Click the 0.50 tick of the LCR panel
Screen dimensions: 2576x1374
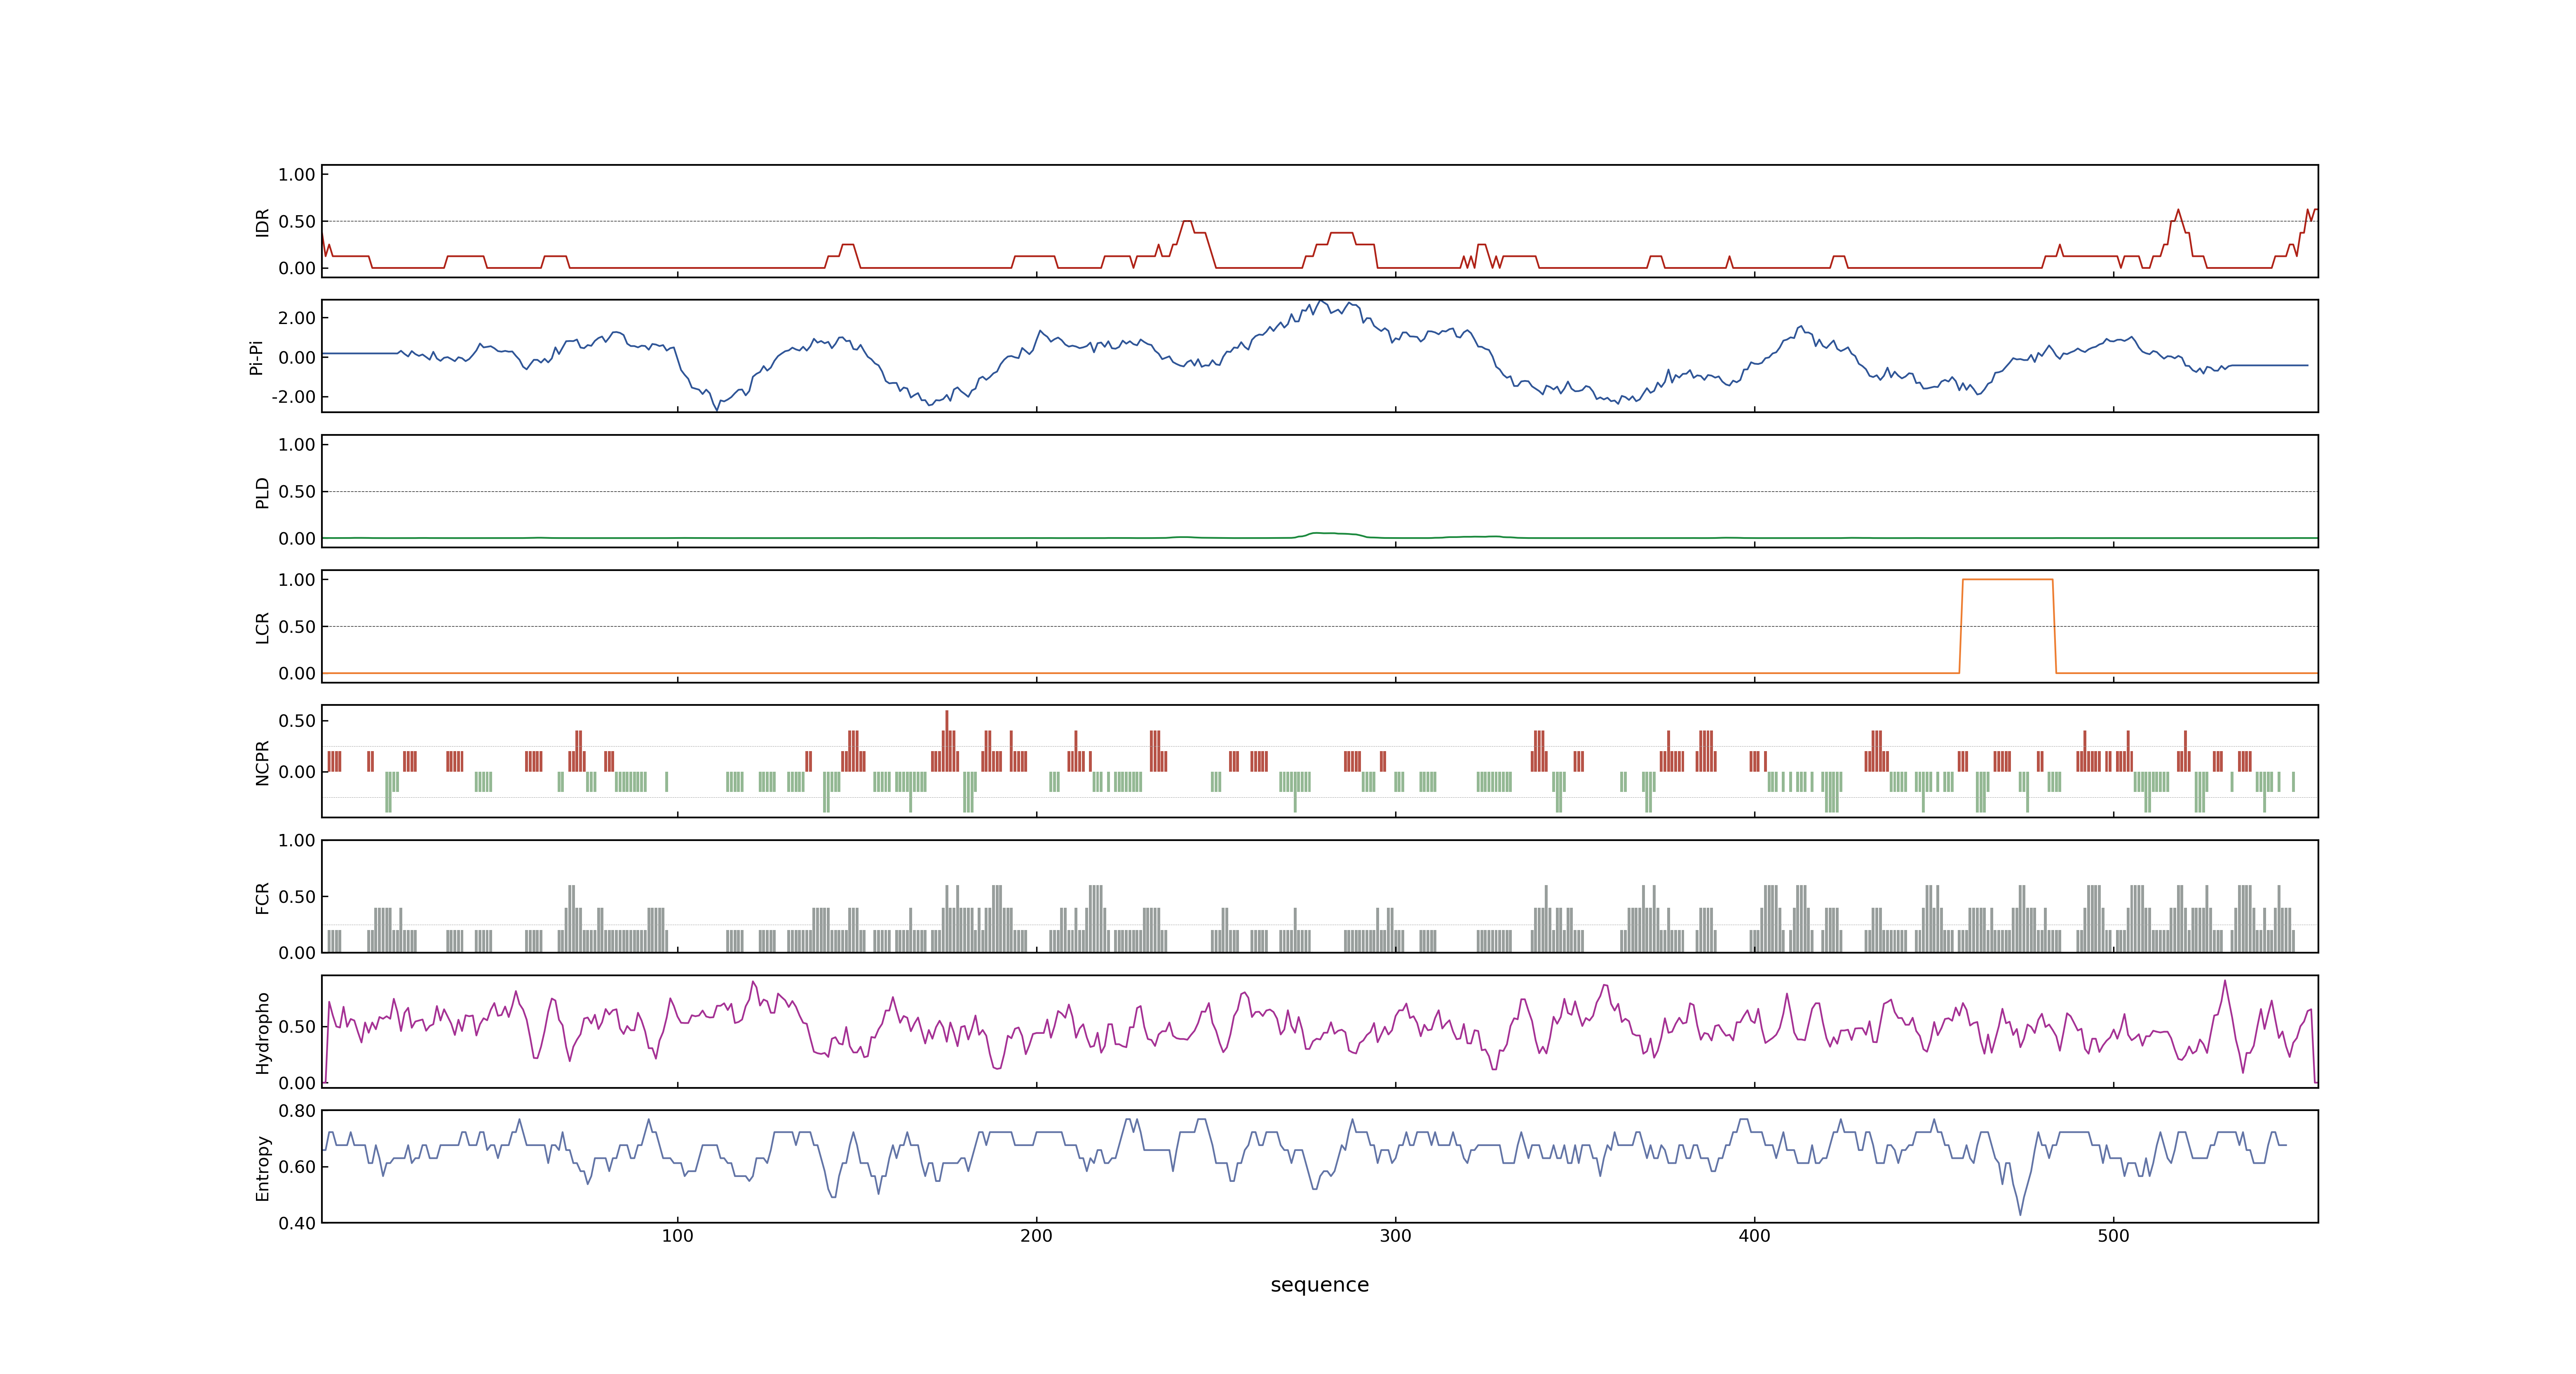[x=297, y=627]
